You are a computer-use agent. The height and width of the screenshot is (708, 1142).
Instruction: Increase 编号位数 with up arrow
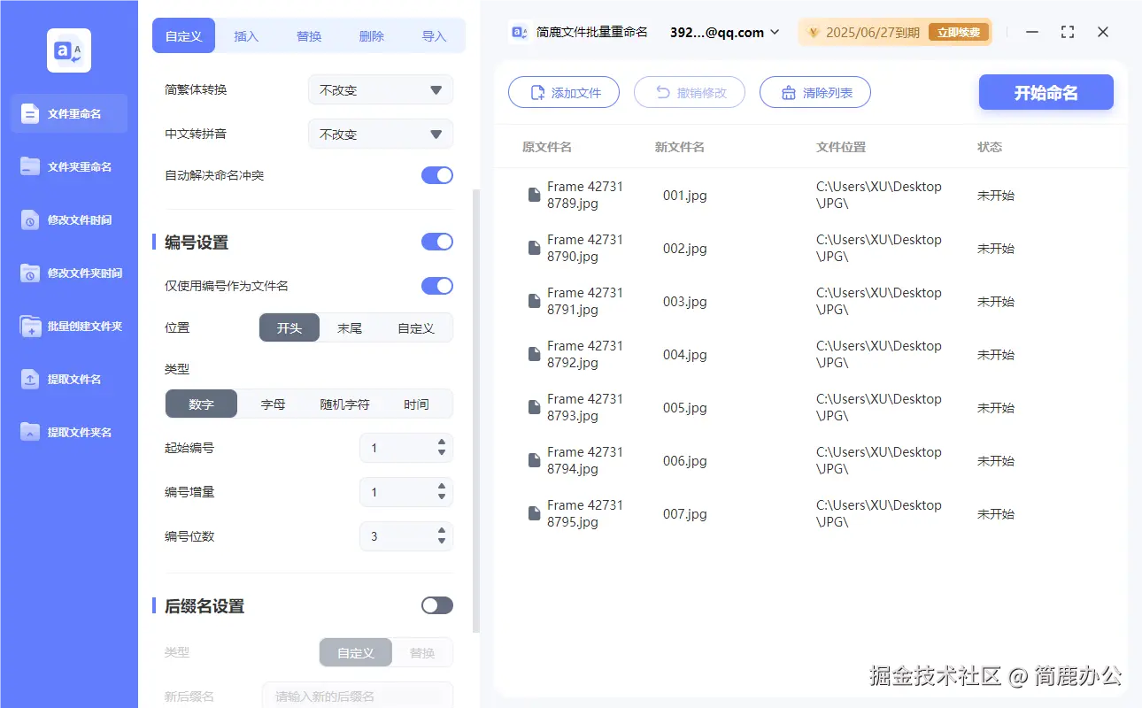click(x=442, y=530)
